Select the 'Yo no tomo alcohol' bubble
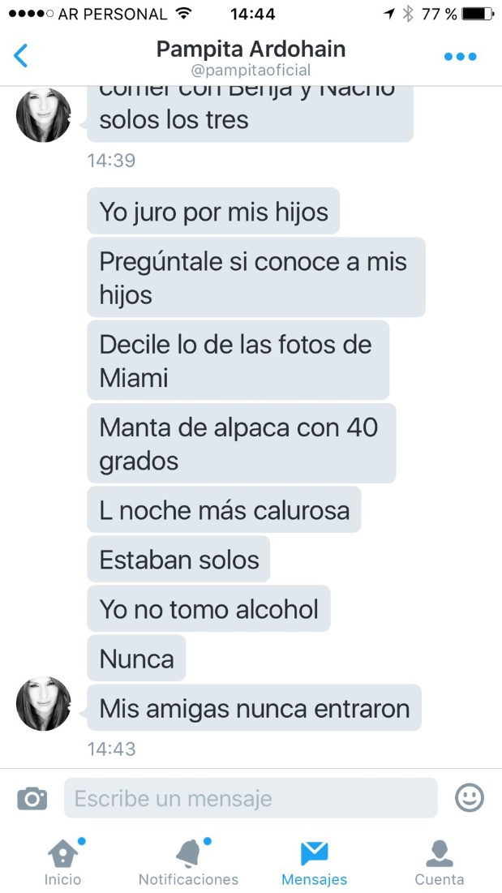 pyautogui.click(x=209, y=609)
